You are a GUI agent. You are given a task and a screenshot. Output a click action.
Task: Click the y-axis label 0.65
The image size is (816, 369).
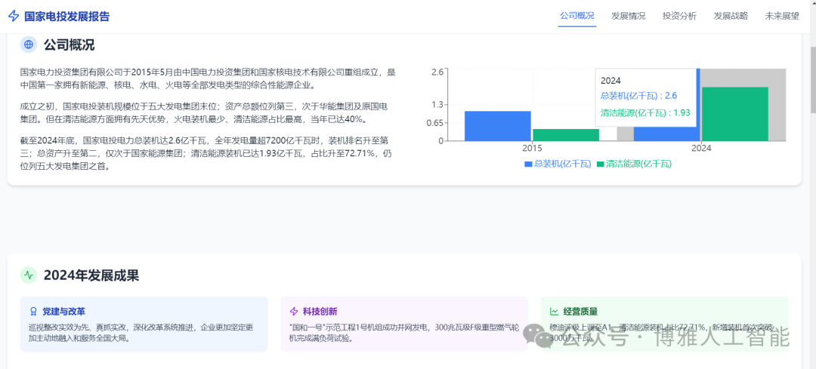436,123
